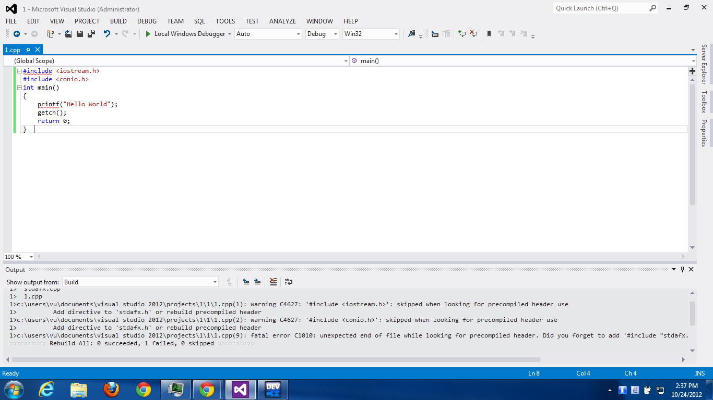Click the Comment selected lines icon

coord(462,34)
